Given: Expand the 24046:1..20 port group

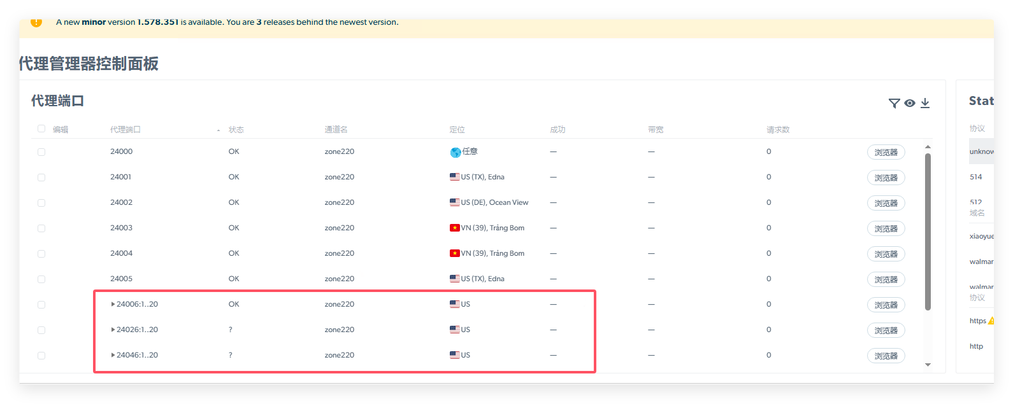Looking at the screenshot, I should pos(113,355).
